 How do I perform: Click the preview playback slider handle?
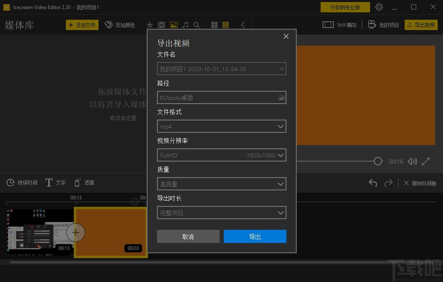point(378,162)
